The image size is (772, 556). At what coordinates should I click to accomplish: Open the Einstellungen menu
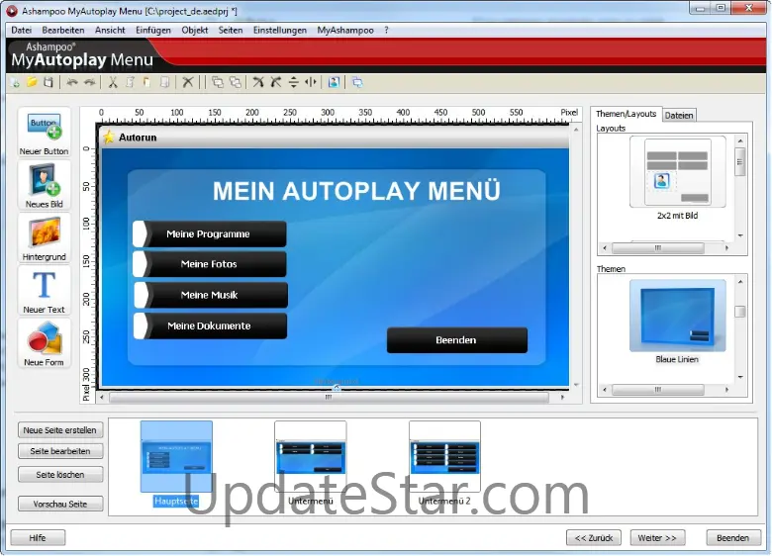[280, 30]
